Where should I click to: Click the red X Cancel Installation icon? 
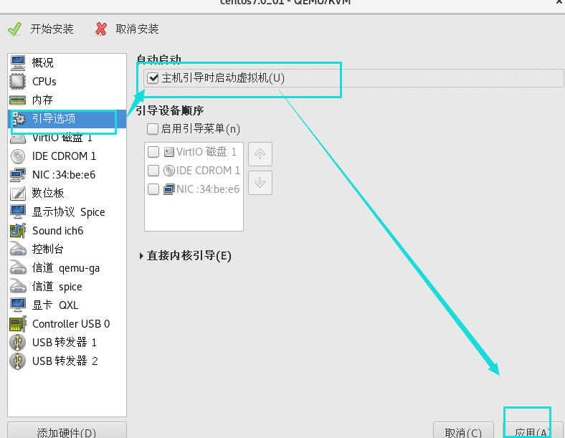click(101, 29)
